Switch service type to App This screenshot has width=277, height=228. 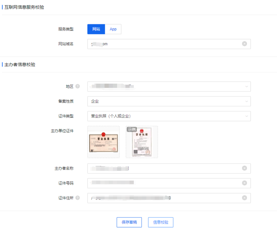(113, 29)
